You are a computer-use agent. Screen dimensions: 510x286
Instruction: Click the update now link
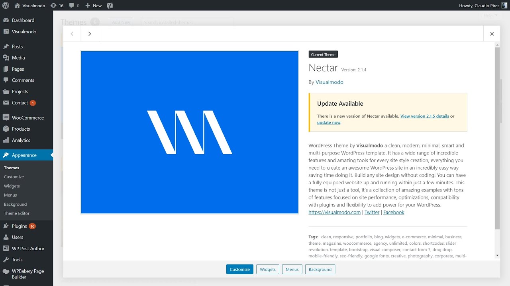click(329, 122)
